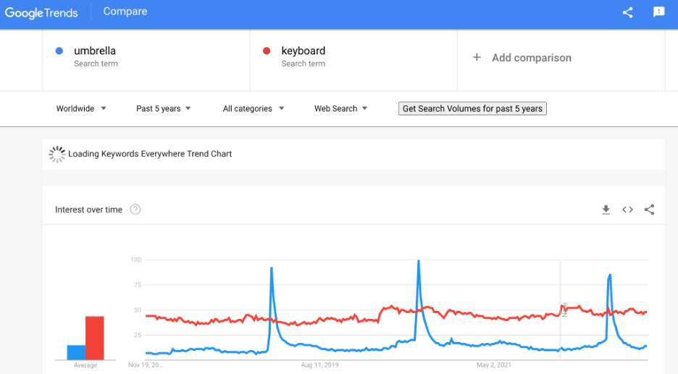This screenshot has width=678, height=374.
Task: Select the Compare tab in the header
Action: (x=125, y=12)
